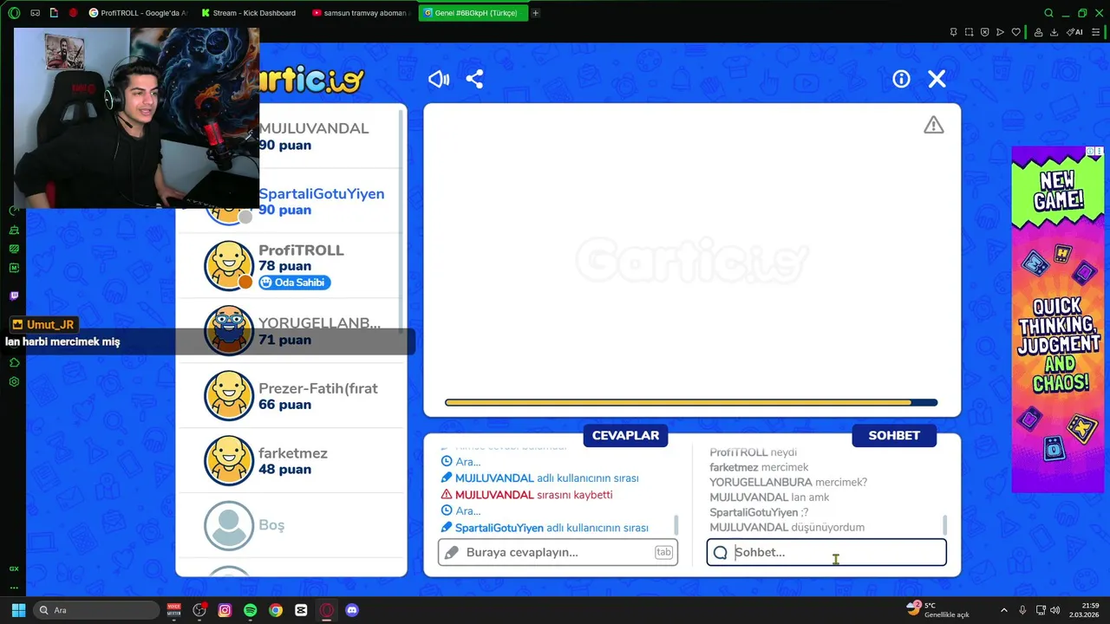Open the browser snapshot camera icon
Image resolution: width=1110 pixels, height=624 pixels.
tap(969, 32)
